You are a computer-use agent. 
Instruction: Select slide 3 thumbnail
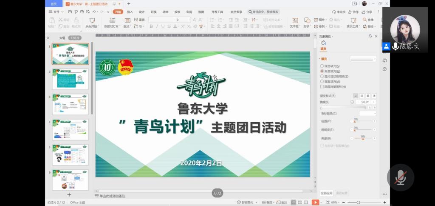[x=71, y=104]
